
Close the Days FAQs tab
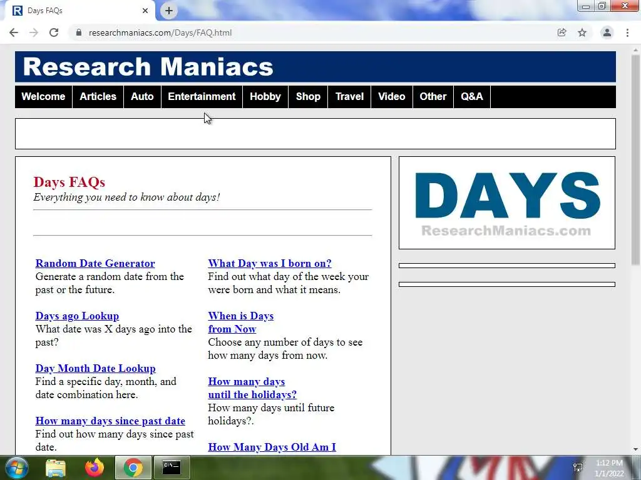[x=145, y=11]
